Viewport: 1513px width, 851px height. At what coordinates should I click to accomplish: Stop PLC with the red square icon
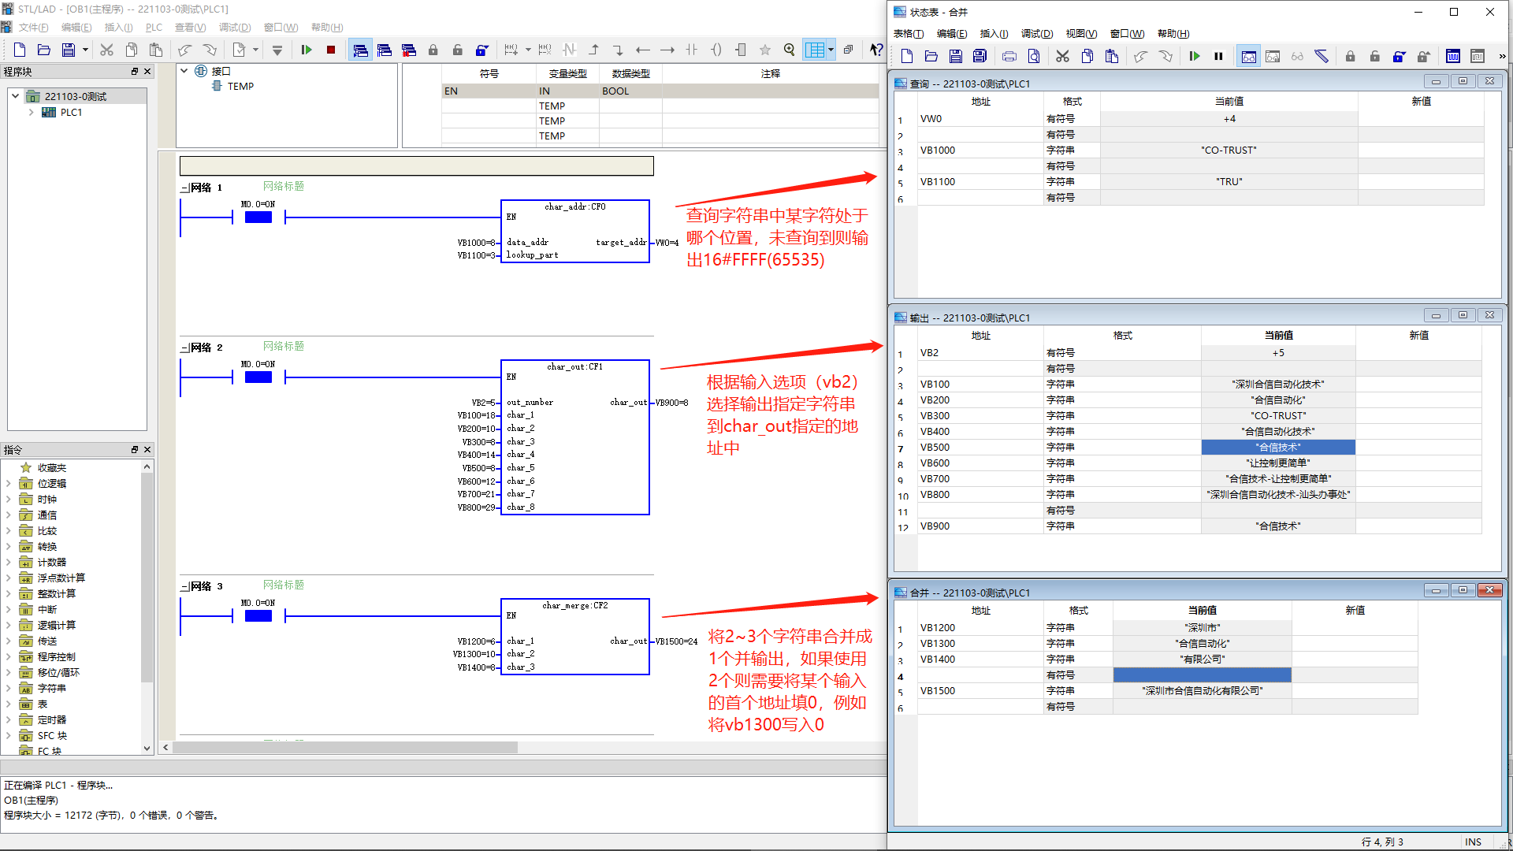pos(331,50)
